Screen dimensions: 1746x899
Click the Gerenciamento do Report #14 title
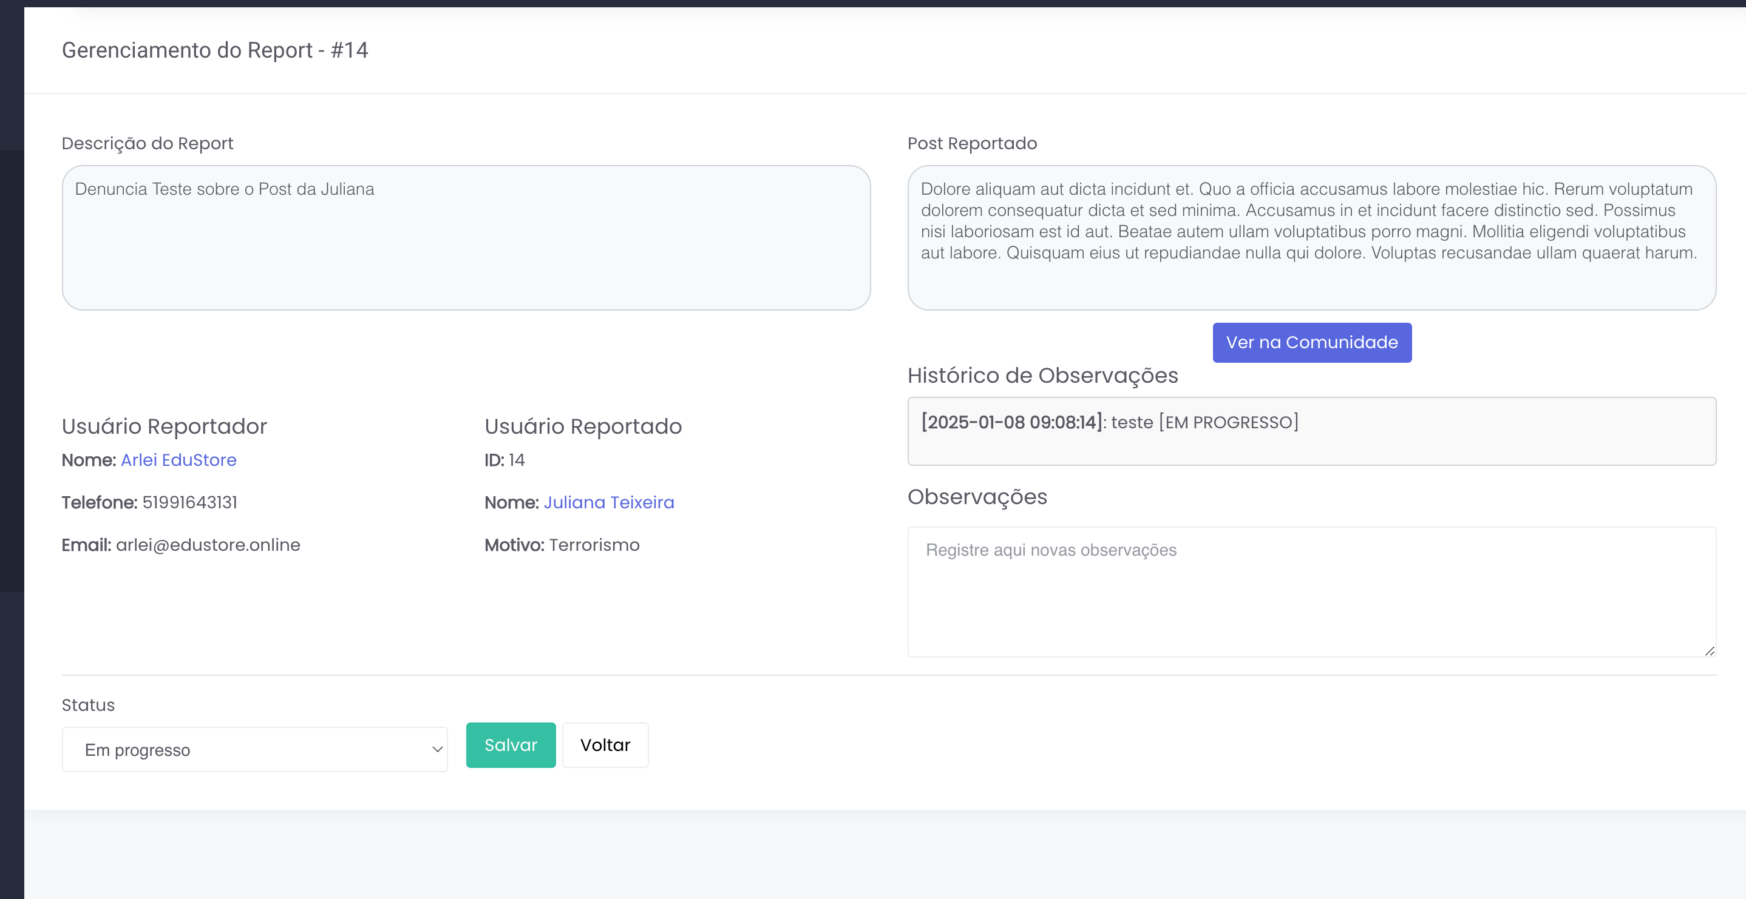[x=215, y=50]
